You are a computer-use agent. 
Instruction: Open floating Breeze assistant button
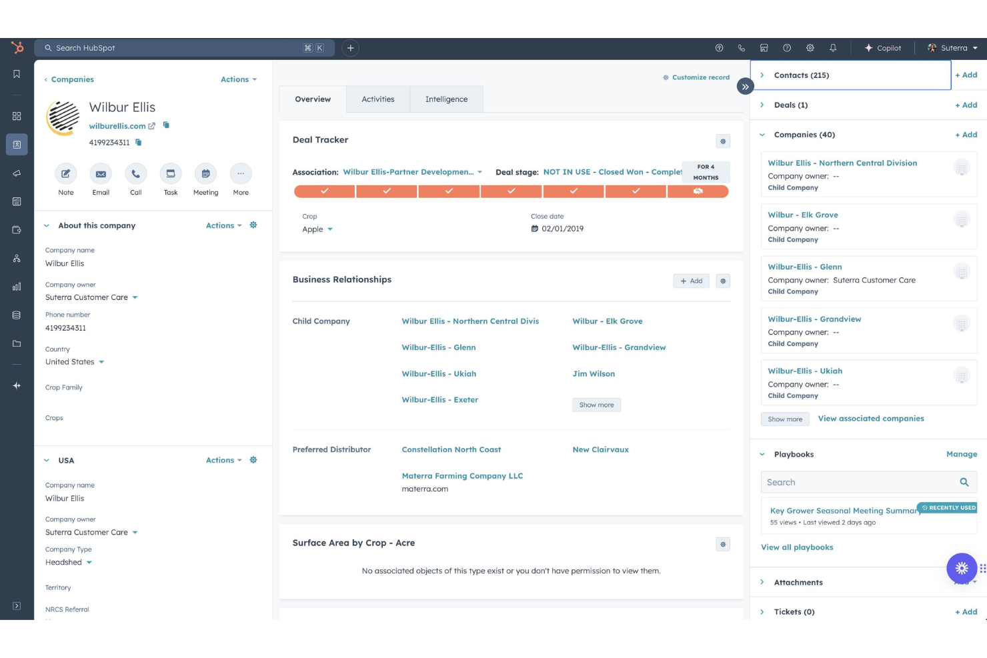tap(962, 568)
